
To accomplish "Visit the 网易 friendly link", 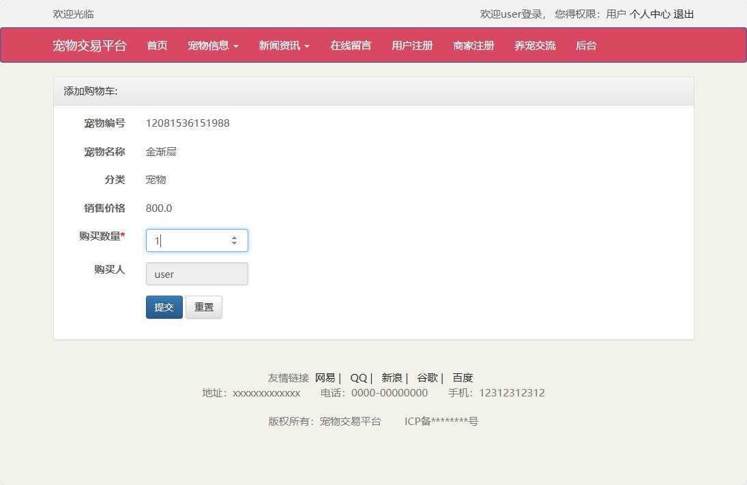I will (327, 377).
